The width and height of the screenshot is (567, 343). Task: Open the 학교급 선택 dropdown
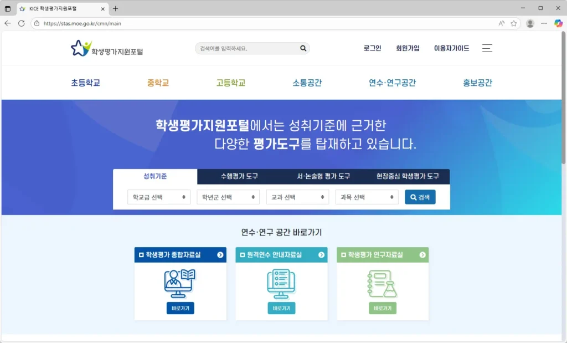pos(159,197)
